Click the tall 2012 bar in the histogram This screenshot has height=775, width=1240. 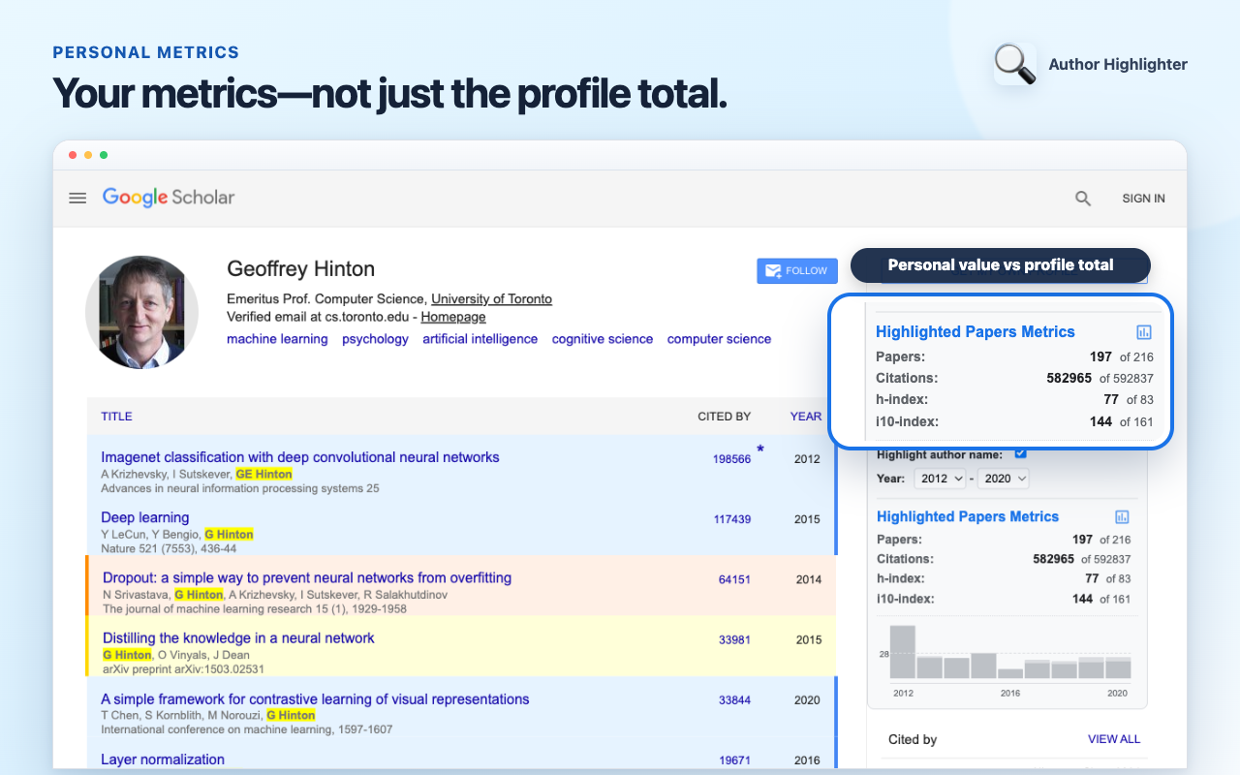tap(903, 652)
